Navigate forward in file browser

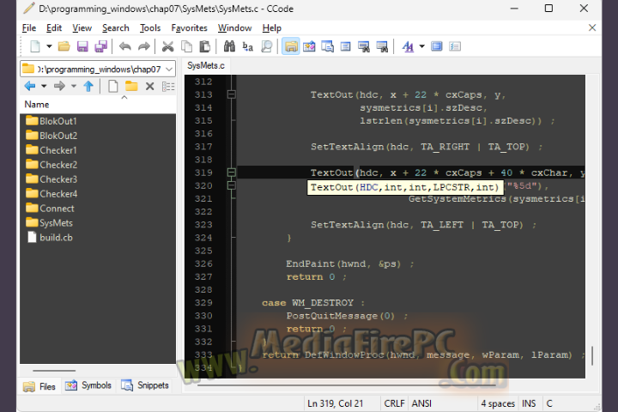point(59,86)
